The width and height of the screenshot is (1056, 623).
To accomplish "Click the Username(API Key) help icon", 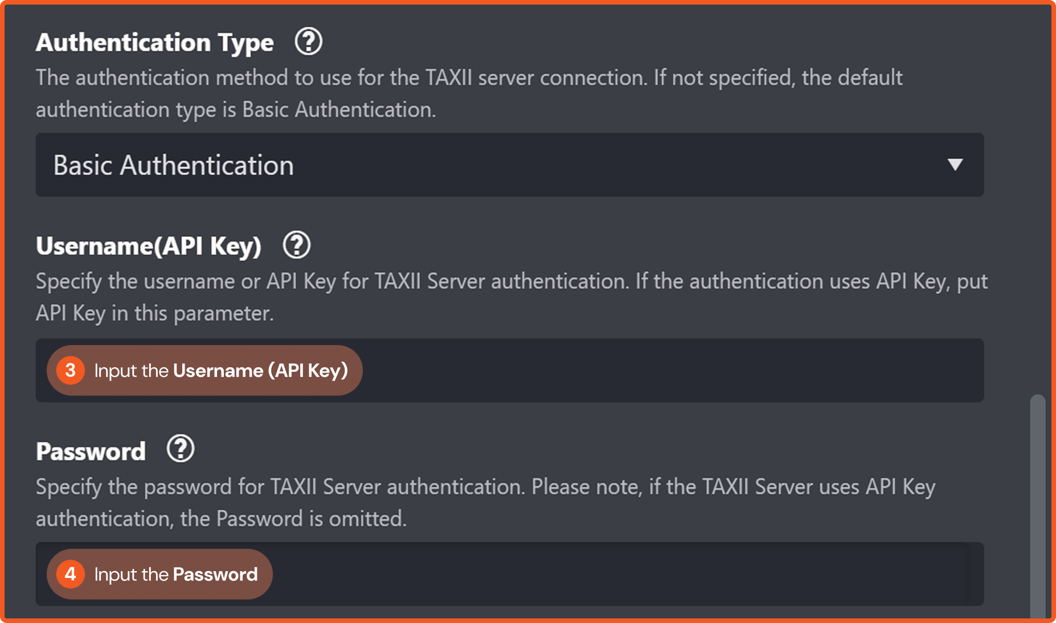I will (296, 245).
